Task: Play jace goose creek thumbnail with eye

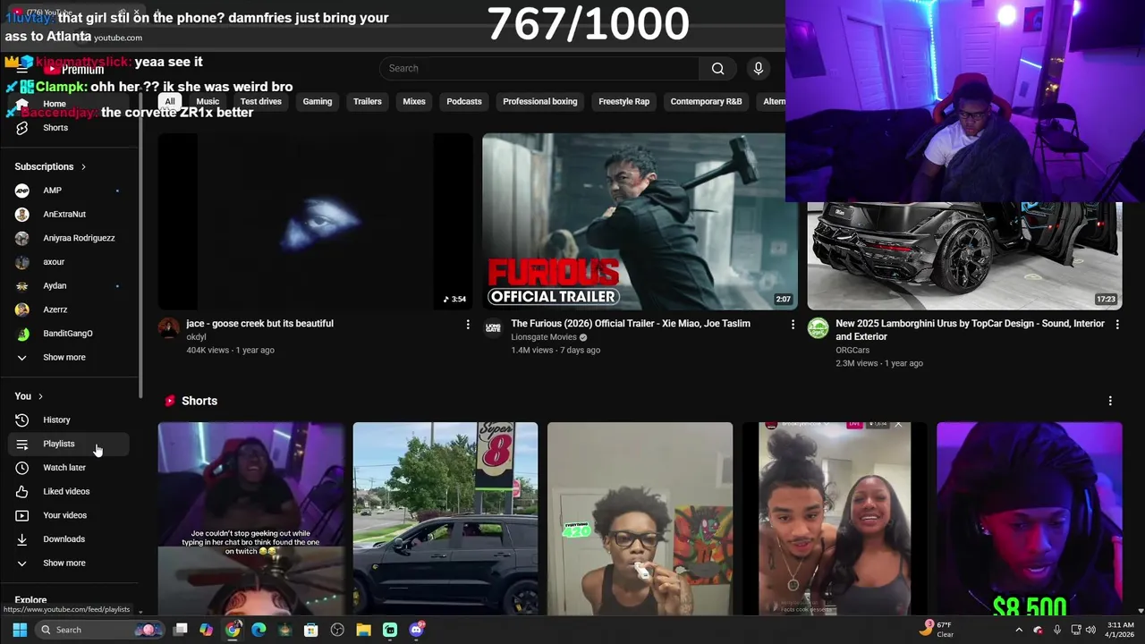Action: [315, 222]
